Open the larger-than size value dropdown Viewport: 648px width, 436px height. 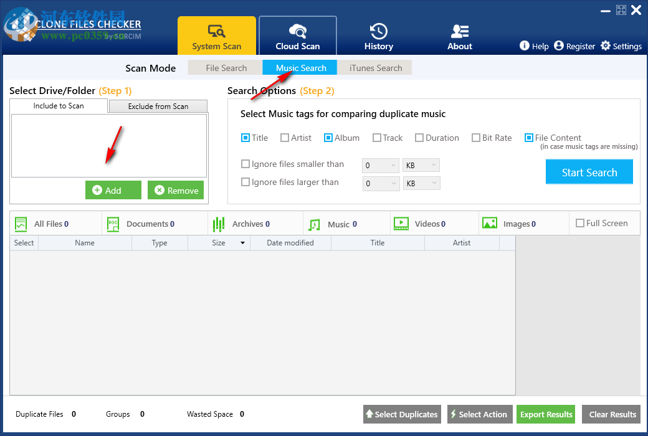click(x=381, y=184)
